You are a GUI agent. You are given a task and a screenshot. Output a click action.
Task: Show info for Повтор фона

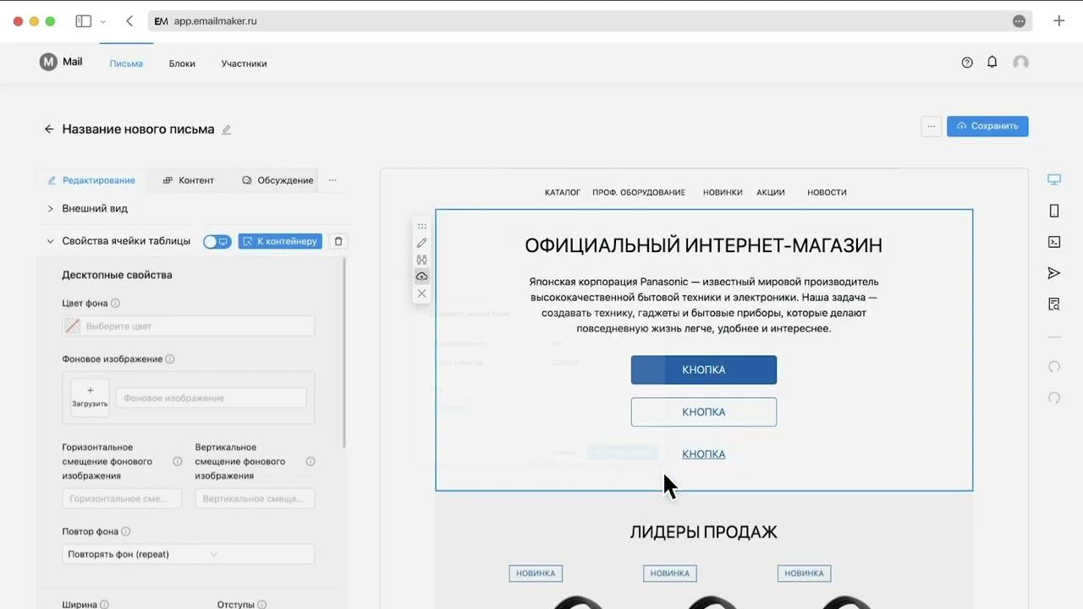point(125,532)
